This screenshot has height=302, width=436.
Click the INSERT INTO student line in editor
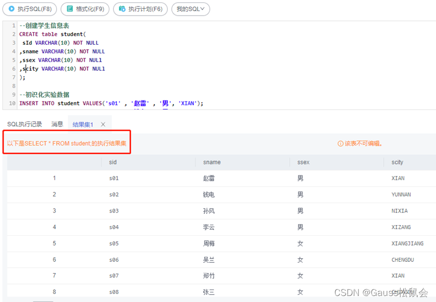tap(111, 103)
